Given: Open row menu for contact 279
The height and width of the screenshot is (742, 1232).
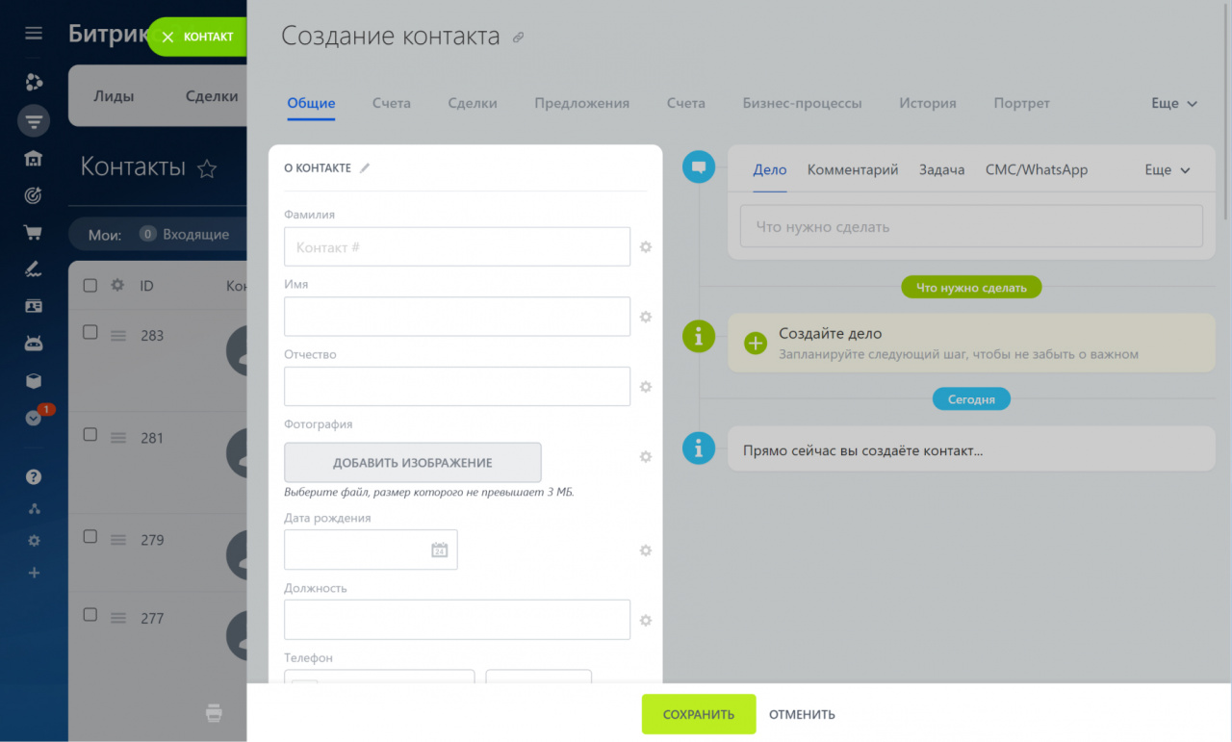Looking at the screenshot, I should click(118, 540).
